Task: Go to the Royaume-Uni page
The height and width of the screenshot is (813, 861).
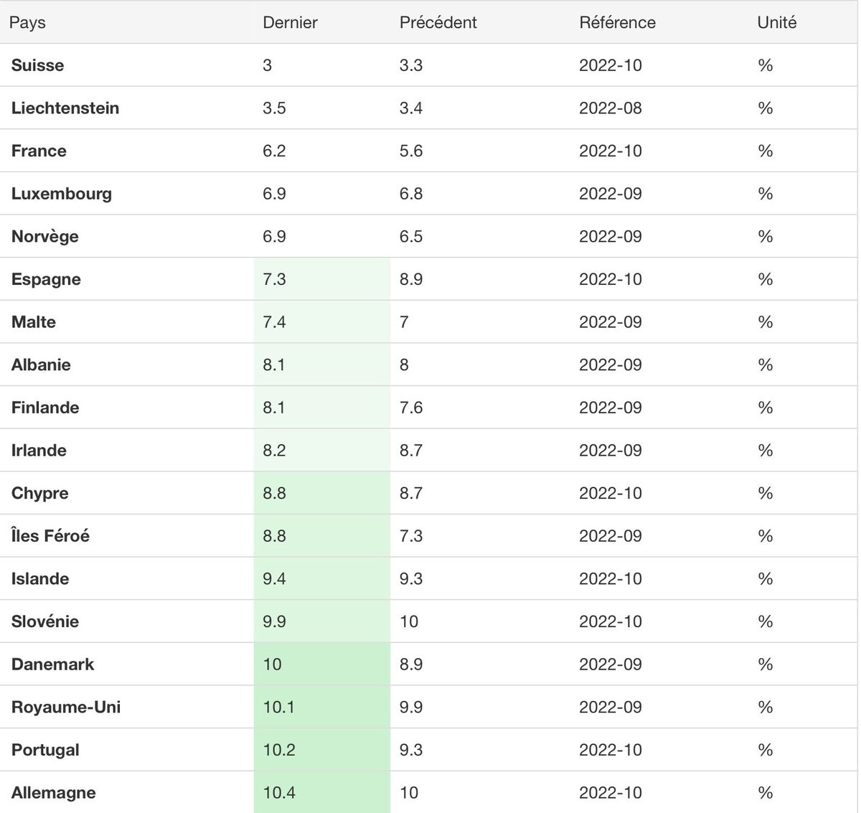Action: [66, 708]
